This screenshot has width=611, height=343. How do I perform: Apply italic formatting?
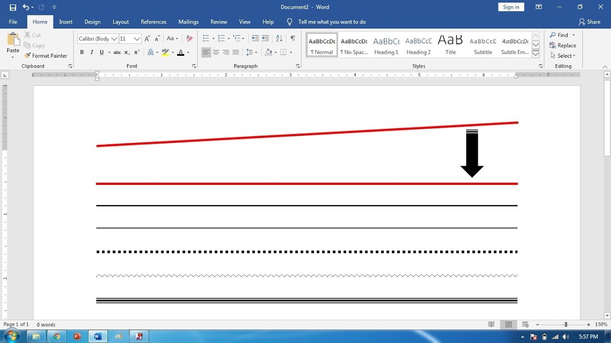[x=91, y=52]
